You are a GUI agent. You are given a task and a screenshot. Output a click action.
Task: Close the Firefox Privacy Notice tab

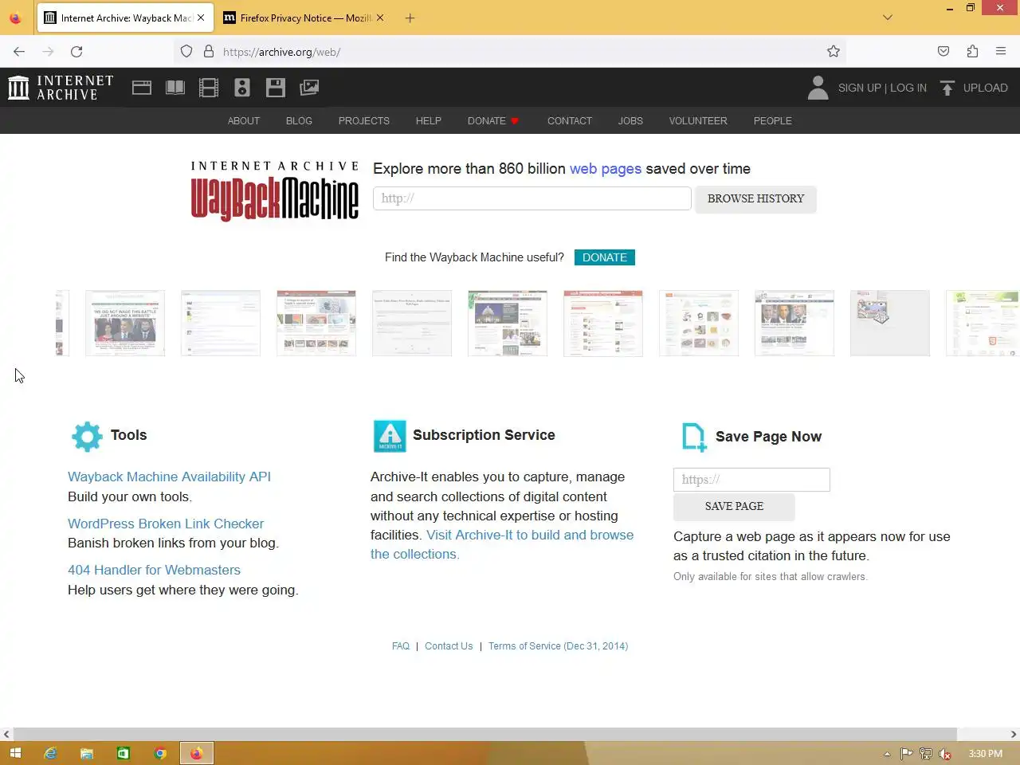(x=380, y=18)
